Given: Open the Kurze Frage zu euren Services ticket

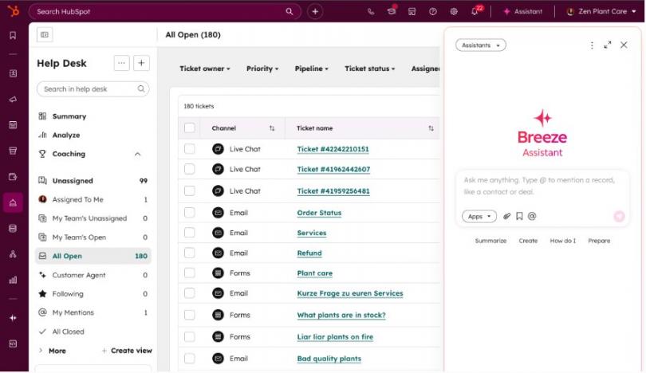Looking at the screenshot, I should 350,293.
